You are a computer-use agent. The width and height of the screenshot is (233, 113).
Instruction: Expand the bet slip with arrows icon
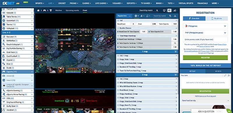(x=225, y=75)
